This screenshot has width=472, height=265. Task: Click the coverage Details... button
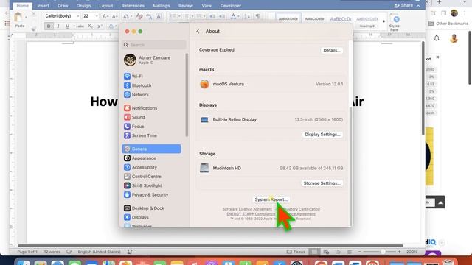click(331, 51)
